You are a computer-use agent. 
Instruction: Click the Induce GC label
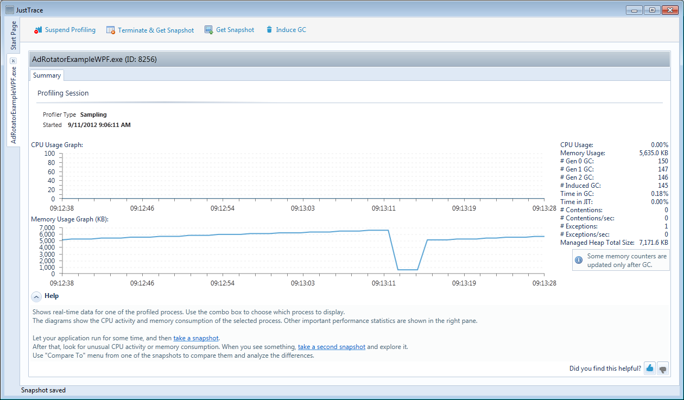pyautogui.click(x=291, y=30)
